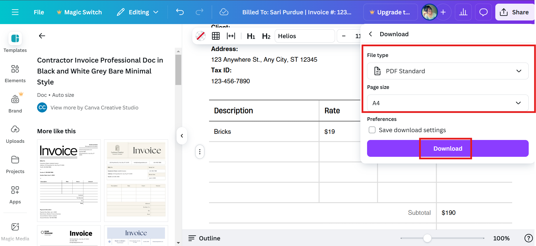This screenshot has width=536, height=246.
Task: Open the Editing mode dropdown
Action: tap(138, 12)
